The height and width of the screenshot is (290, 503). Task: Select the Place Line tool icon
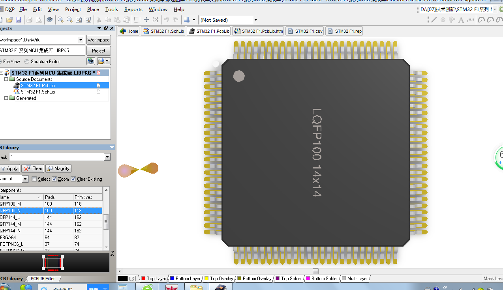[x=434, y=20]
